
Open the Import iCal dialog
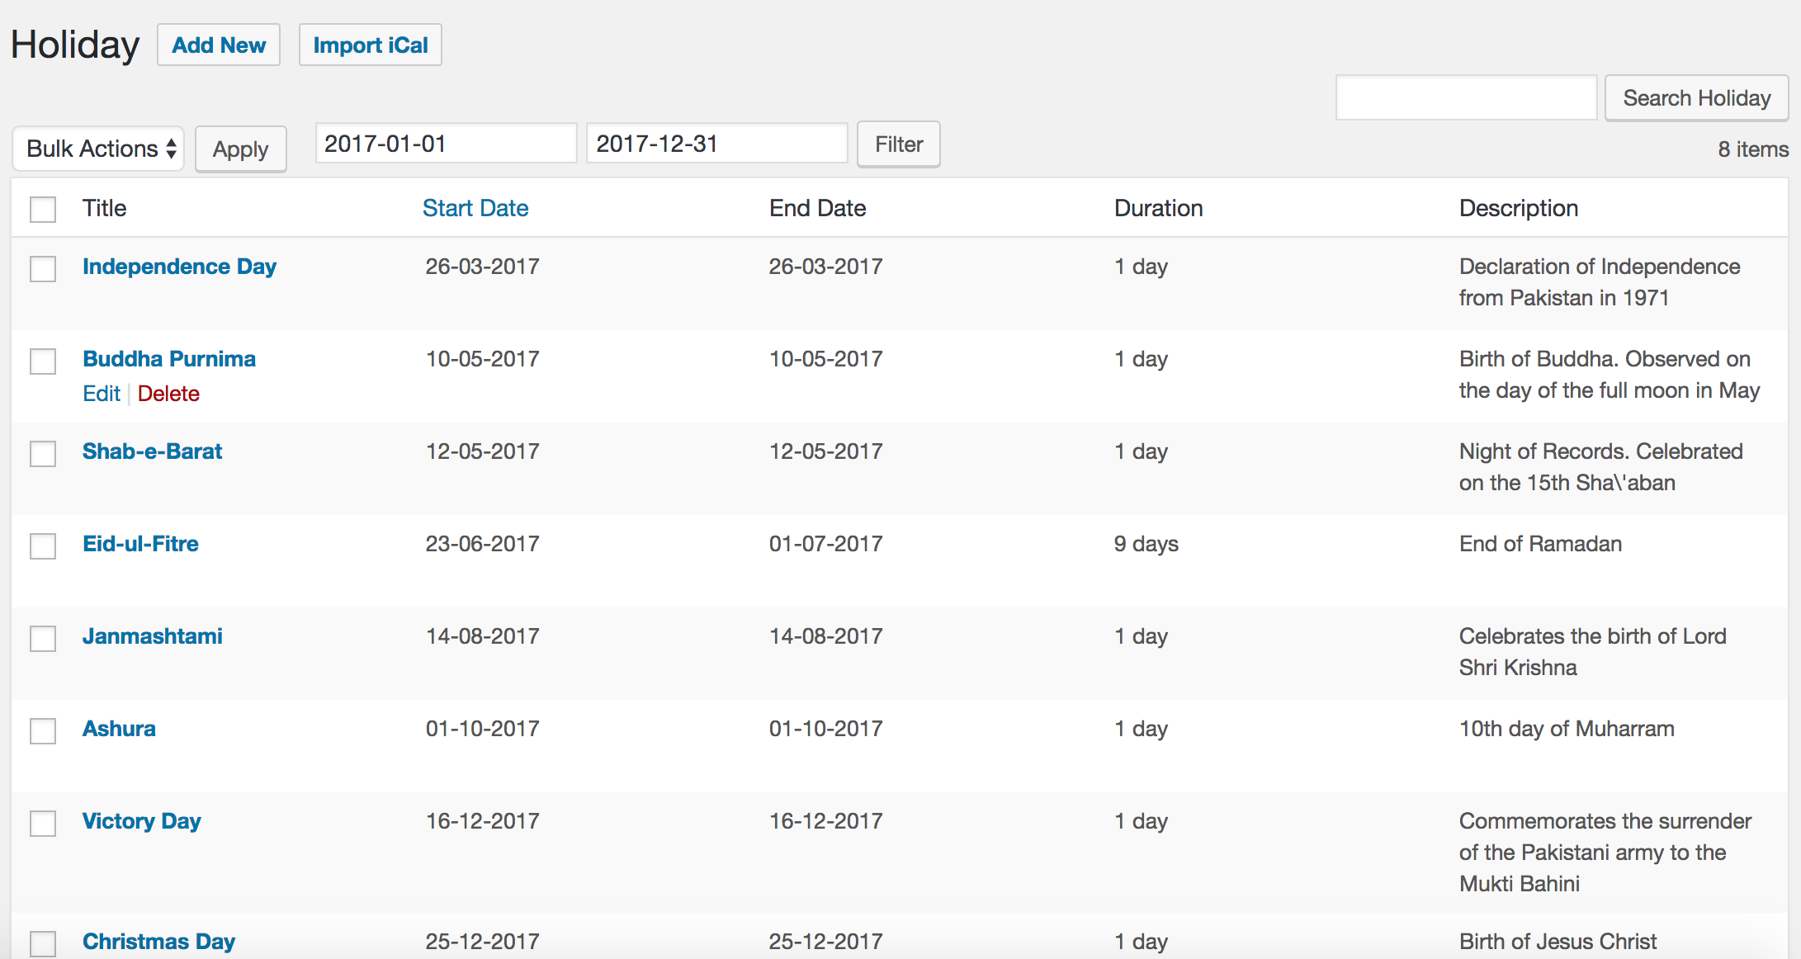370,45
